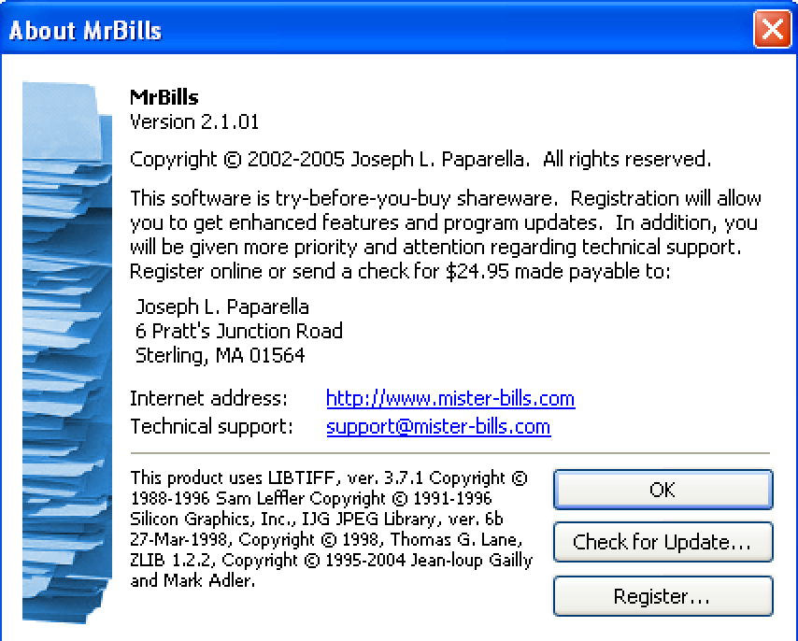Screen dimensions: 798x641
Task: Click the '27-Mar-1998, Copyright' line
Action: click(326, 539)
